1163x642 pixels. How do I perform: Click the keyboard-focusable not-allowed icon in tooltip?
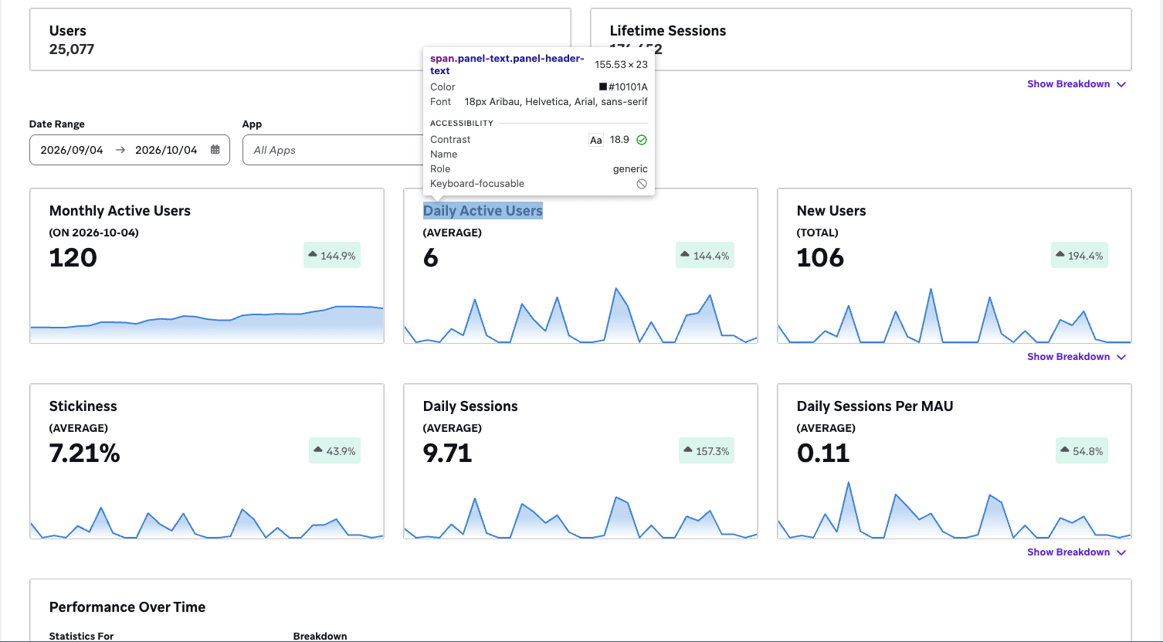[x=642, y=184]
